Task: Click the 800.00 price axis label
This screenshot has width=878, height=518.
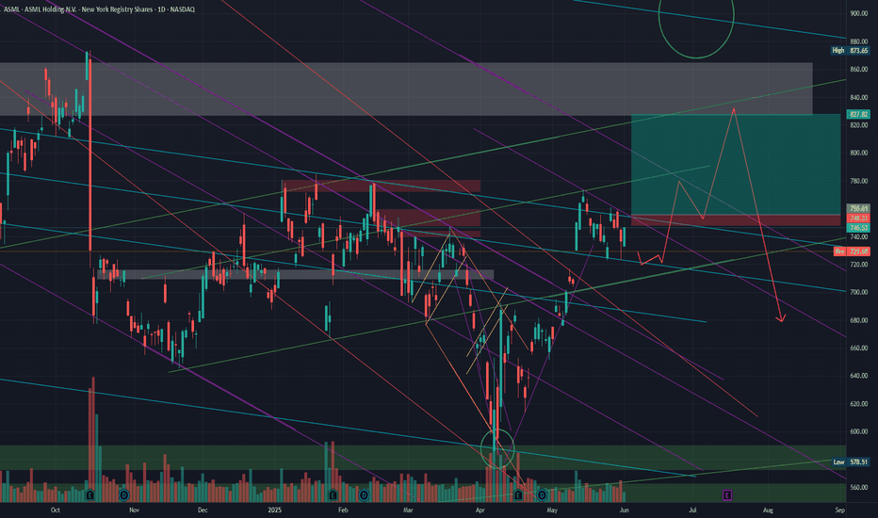Action: click(859, 153)
